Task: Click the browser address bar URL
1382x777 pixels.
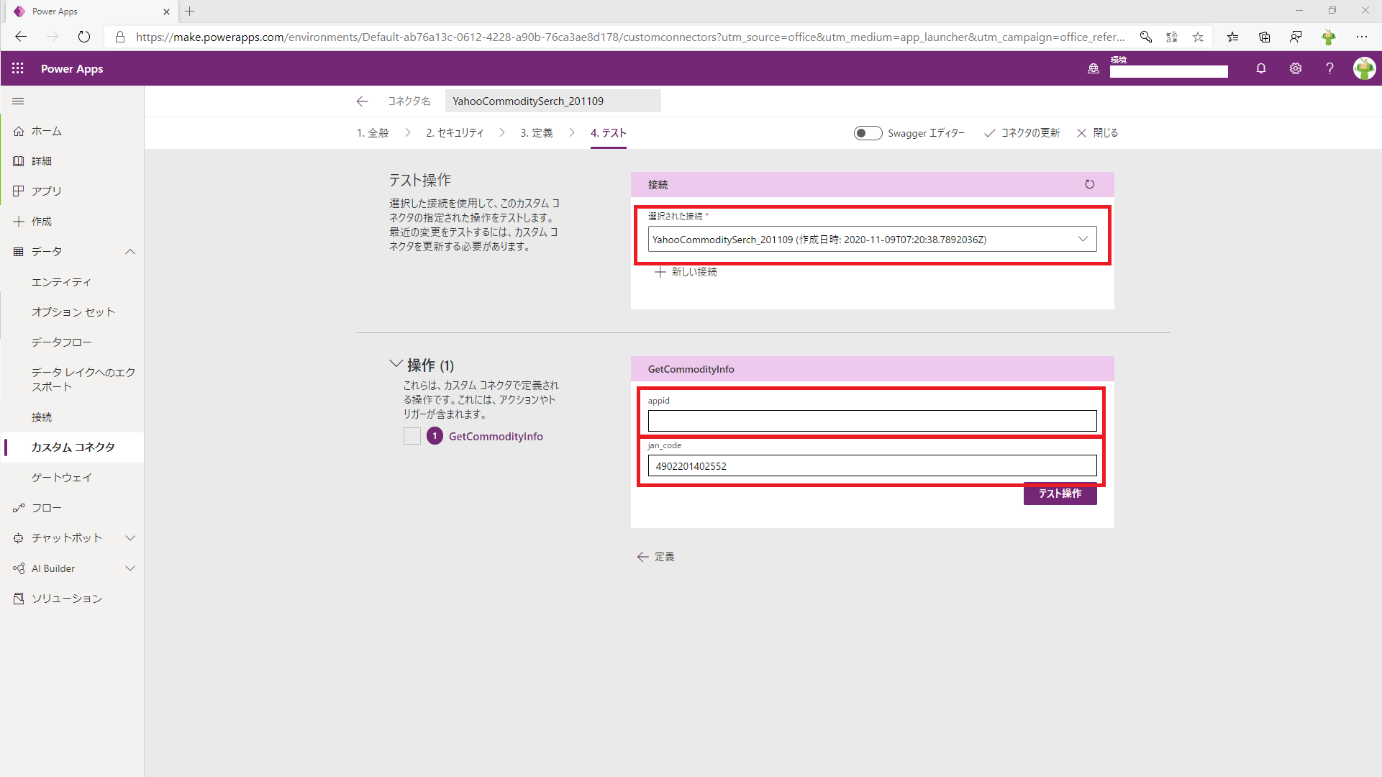Action: pyautogui.click(x=629, y=37)
